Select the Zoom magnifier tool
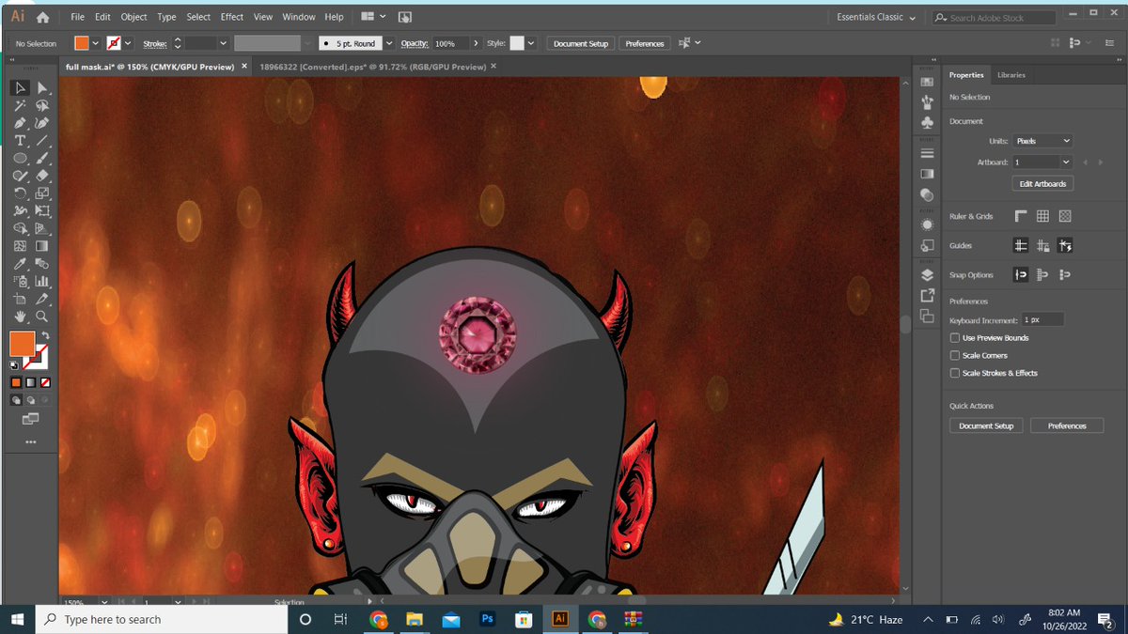Screen dimensions: 1128x634 click(x=42, y=317)
